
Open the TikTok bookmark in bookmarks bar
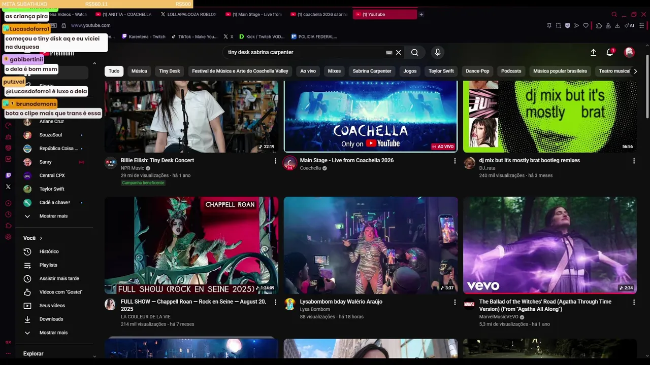point(194,36)
